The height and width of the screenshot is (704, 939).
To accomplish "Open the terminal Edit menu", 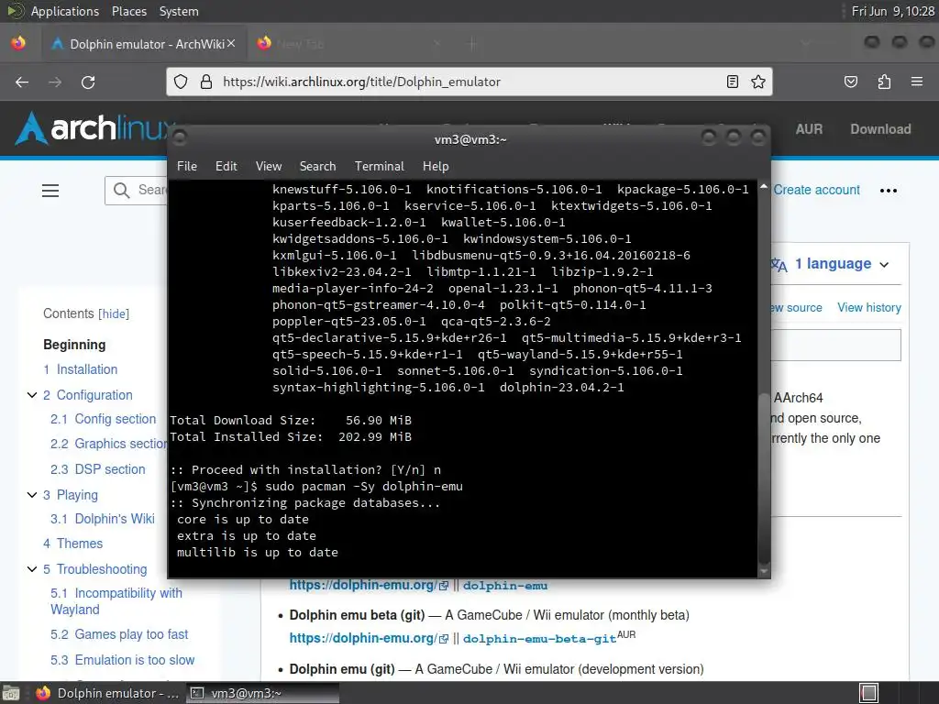I will [226, 167].
